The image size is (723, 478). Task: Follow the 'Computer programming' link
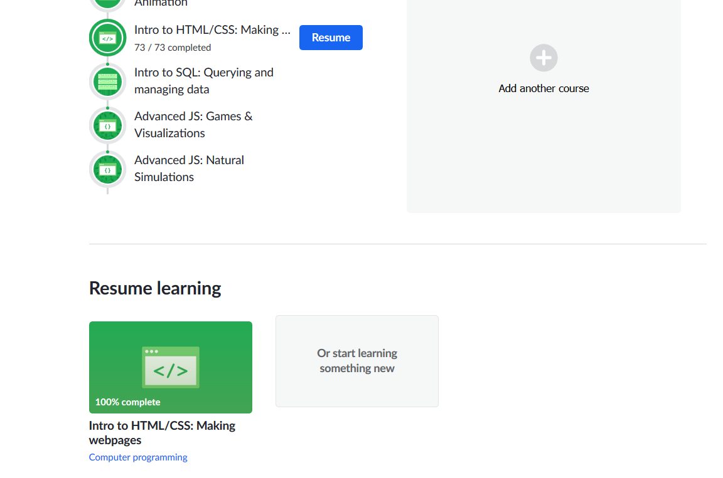point(138,457)
